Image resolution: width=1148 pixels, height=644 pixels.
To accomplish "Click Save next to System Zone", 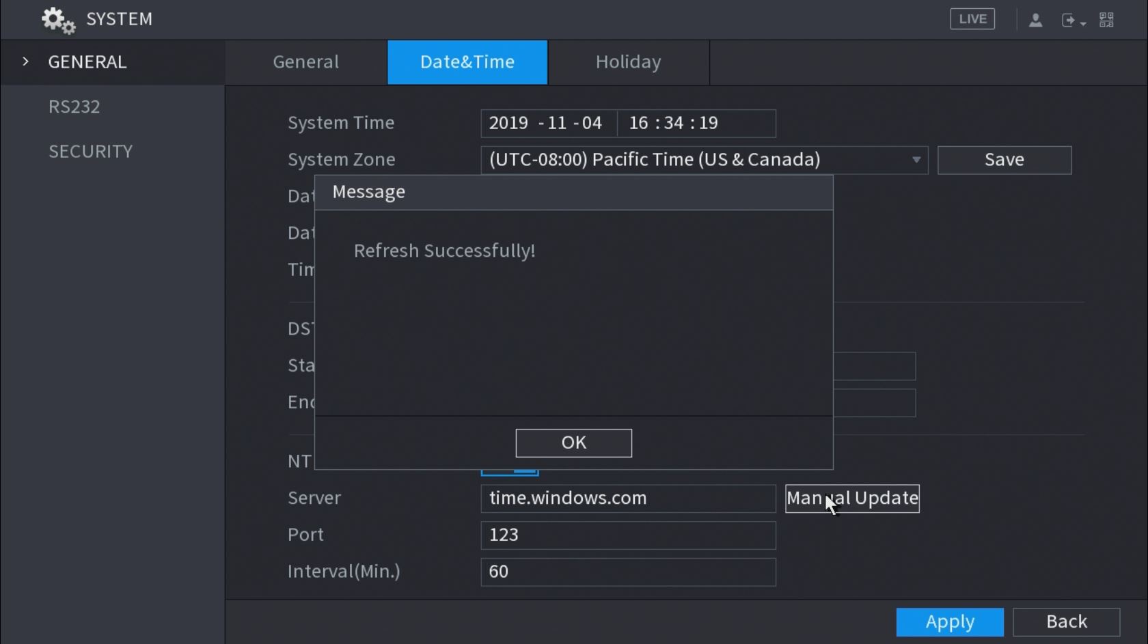I will [x=1004, y=160].
